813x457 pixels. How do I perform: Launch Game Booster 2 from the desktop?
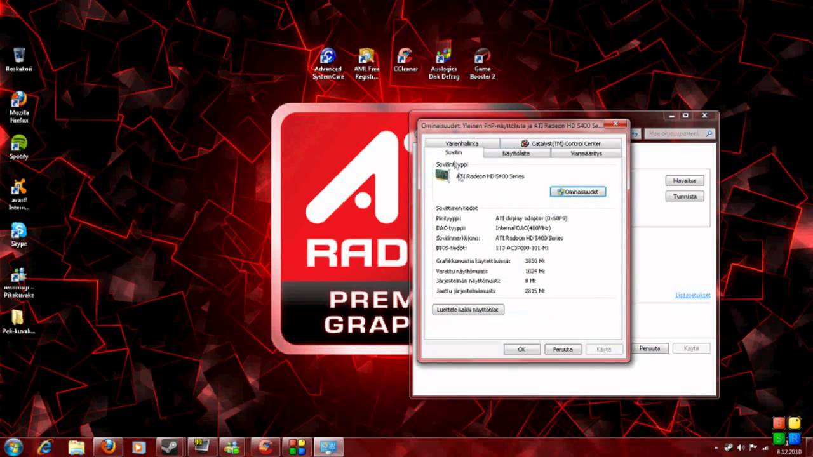pos(482,63)
